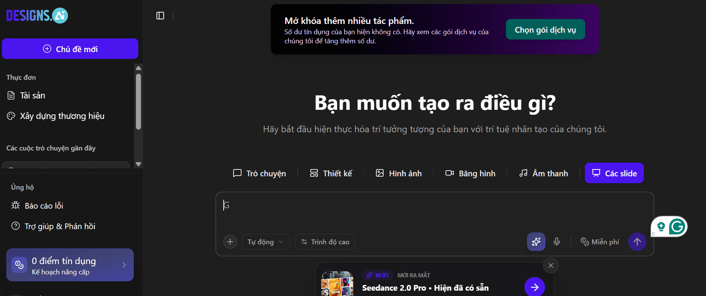This screenshot has height=296, width=706.
Task: Open the Tự động dropdown
Action: [x=265, y=242]
